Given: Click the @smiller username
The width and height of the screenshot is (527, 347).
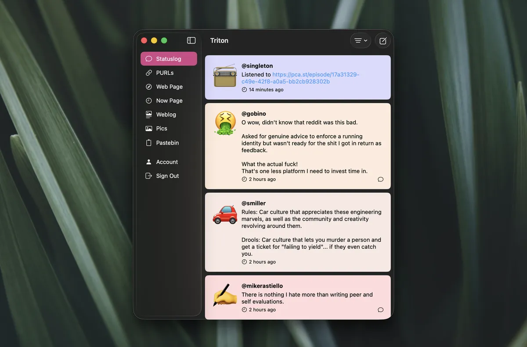Looking at the screenshot, I should pos(253,203).
